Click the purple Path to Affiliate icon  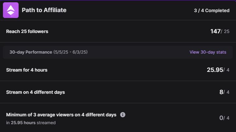click(x=11, y=10)
